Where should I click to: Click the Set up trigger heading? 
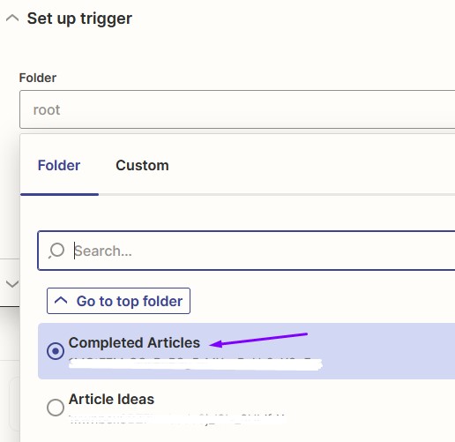pyautogui.click(x=79, y=19)
